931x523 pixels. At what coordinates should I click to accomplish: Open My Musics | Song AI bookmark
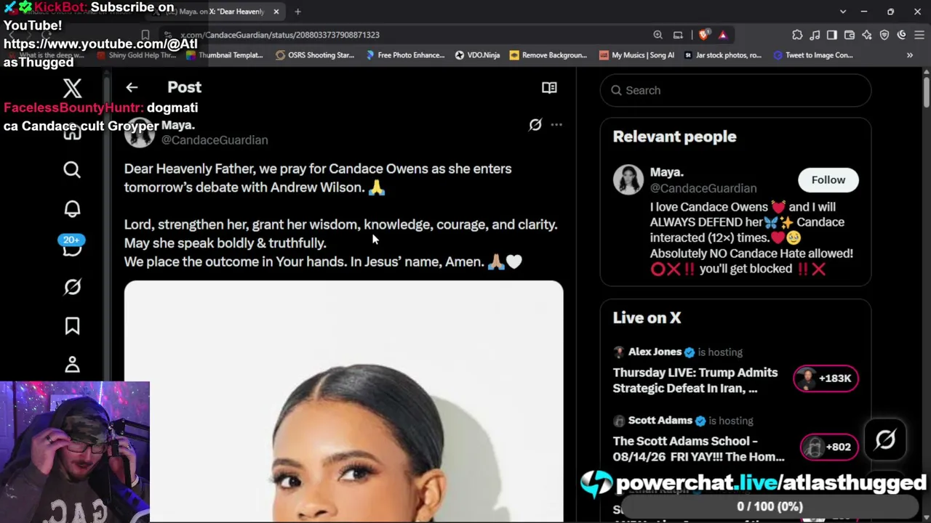coord(636,55)
